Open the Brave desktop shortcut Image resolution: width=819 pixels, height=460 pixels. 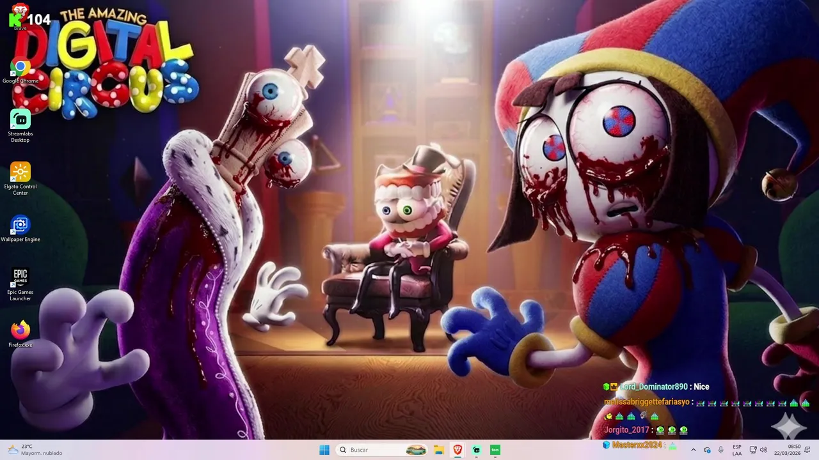pyautogui.click(x=20, y=17)
